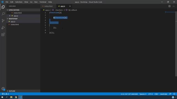
Task: Open the Help menu
Action: click(50, 2)
